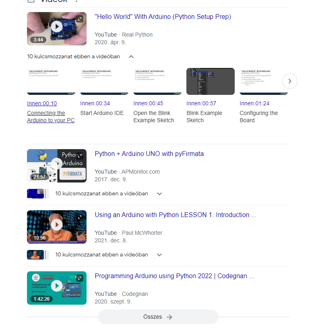Play Paul McWhorter lesson video thumbnail
This screenshot has width=312, height=330.
click(57, 227)
